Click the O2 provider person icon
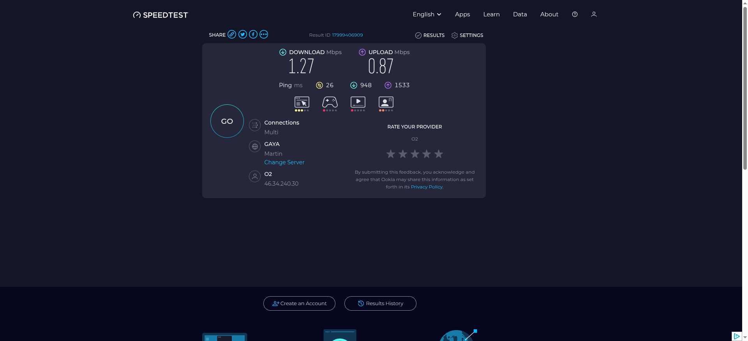Screen dimensions: 748x341 255,176
